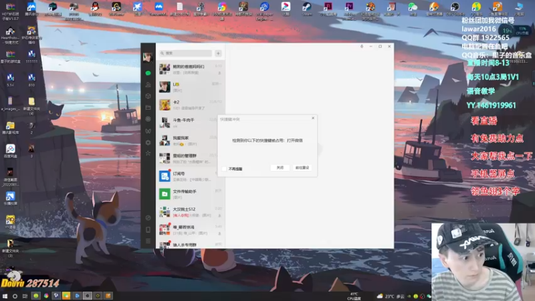Image resolution: width=535 pixels, height=301 pixels.
Task: Open the 大汉骑士512 group chat
Action: pyautogui.click(x=191, y=211)
